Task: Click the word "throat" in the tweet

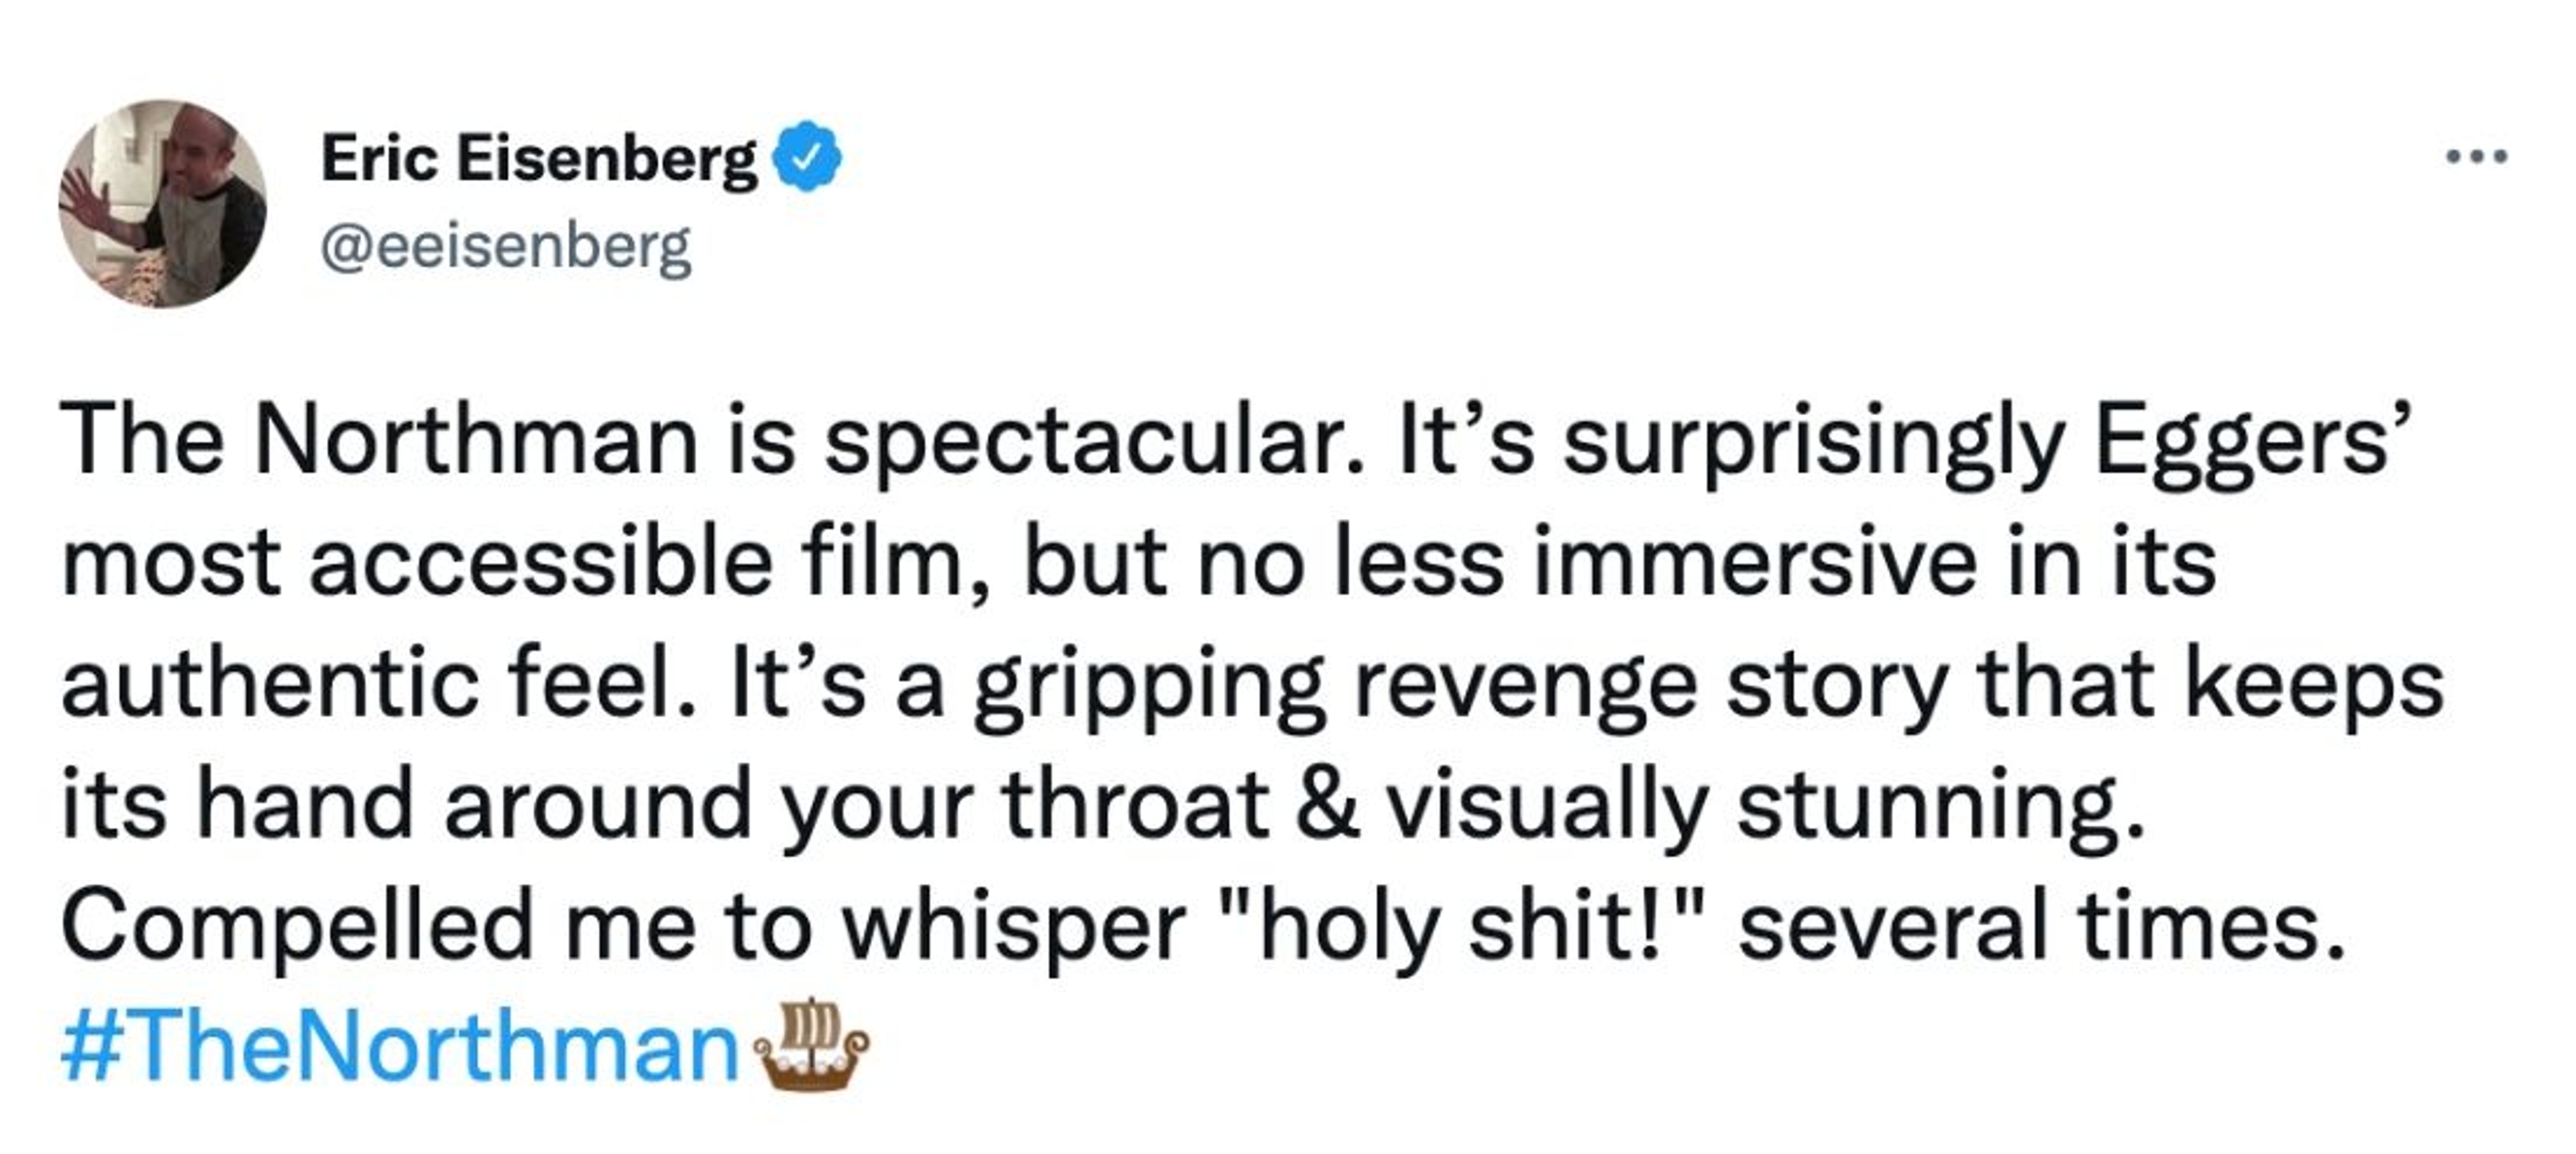Action: coord(1136,805)
